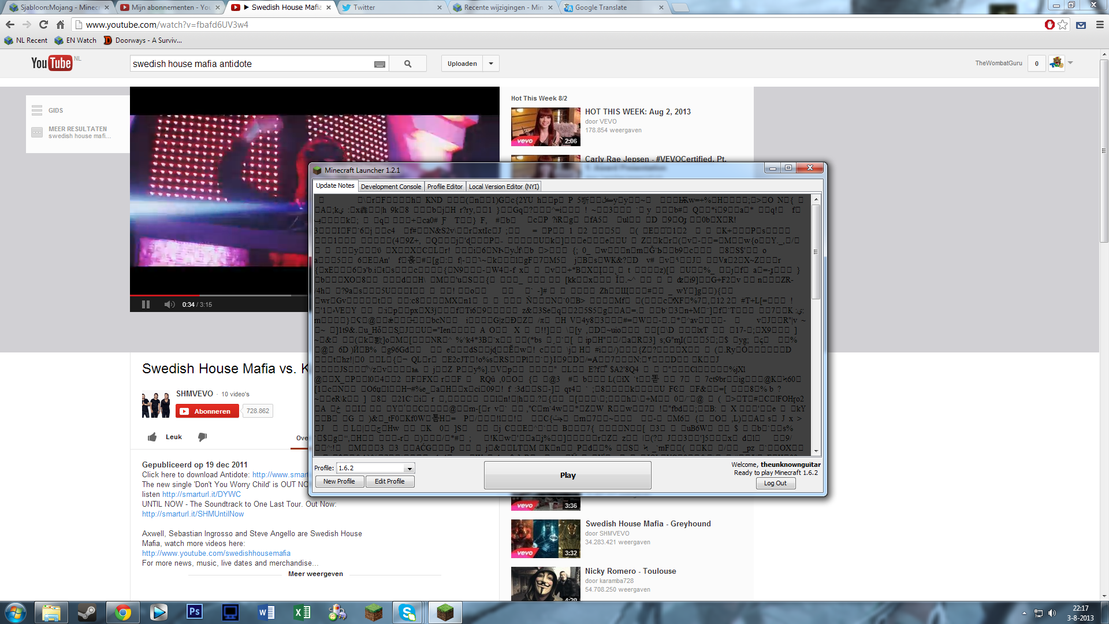Open the YouTube GIDS guide menu icon

point(37,110)
